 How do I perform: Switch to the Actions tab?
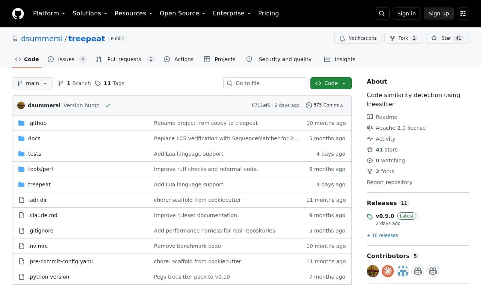pyautogui.click(x=179, y=59)
